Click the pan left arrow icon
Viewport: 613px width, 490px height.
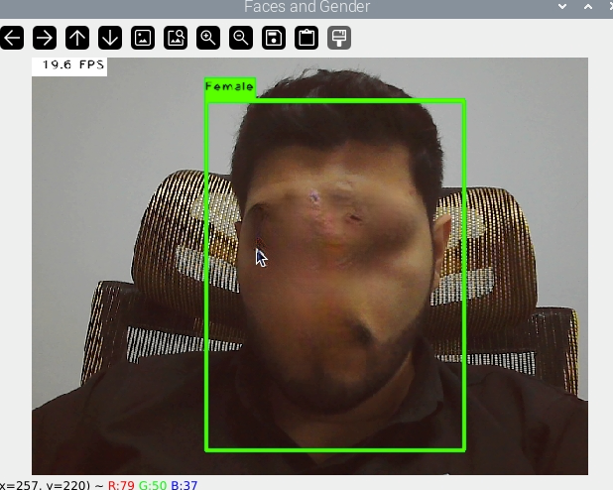click(x=12, y=38)
